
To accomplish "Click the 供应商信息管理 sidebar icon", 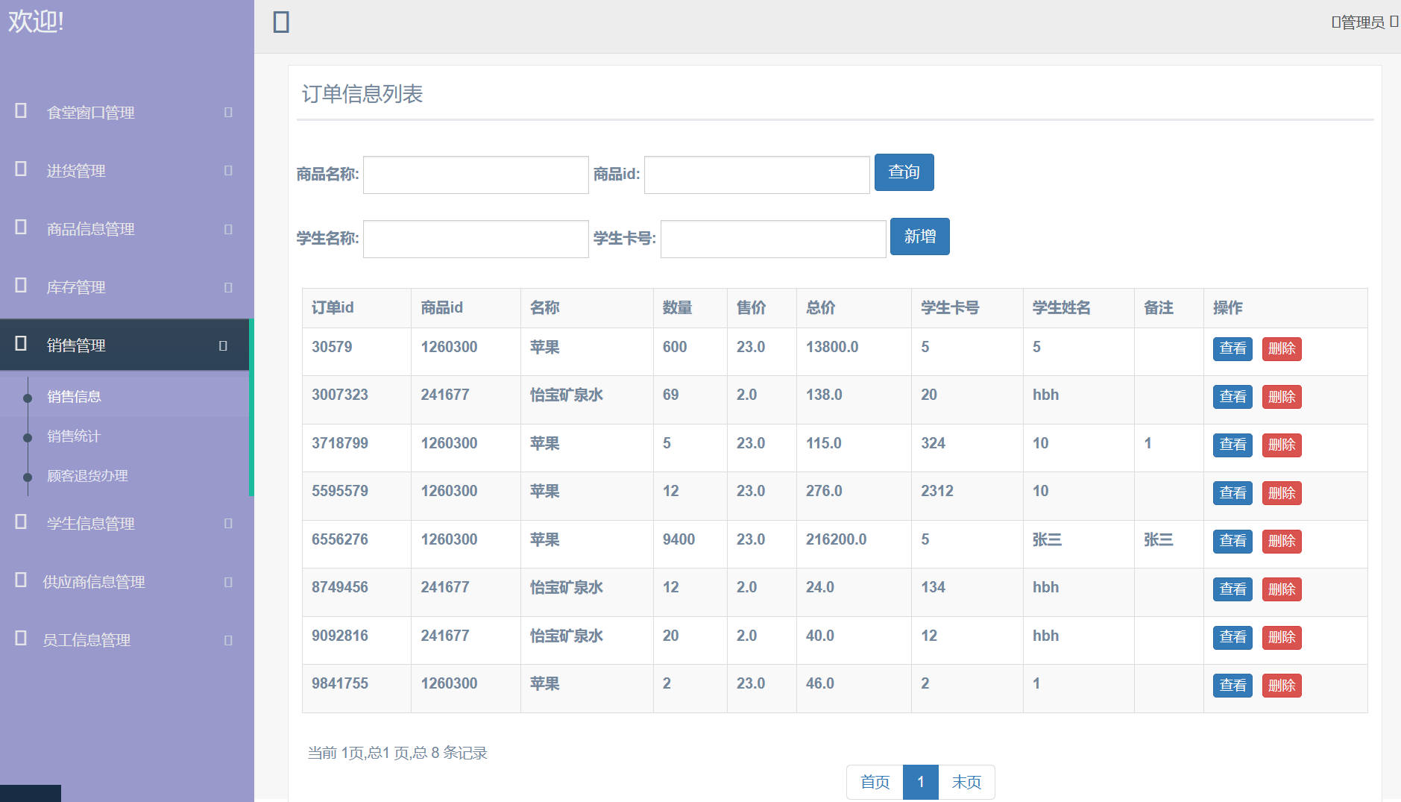I will click(x=19, y=581).
